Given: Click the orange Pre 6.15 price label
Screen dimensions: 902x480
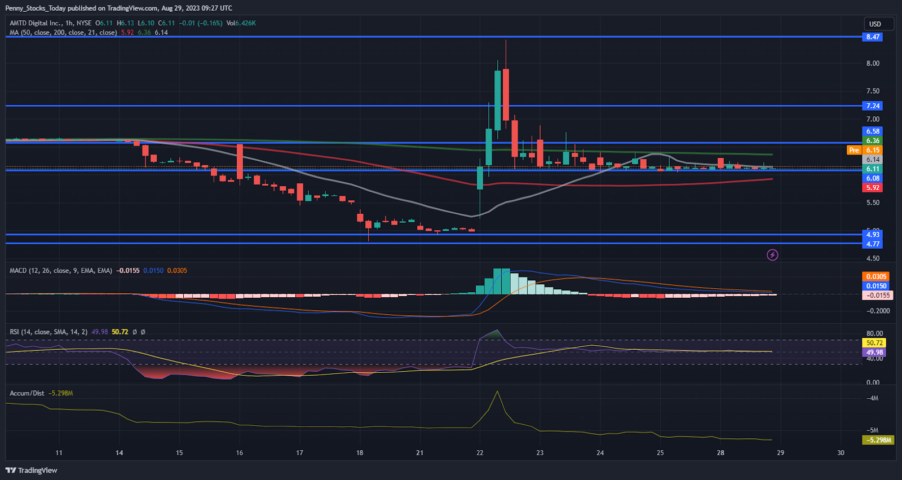Looking at the screenshot, I should pos(865,150).
